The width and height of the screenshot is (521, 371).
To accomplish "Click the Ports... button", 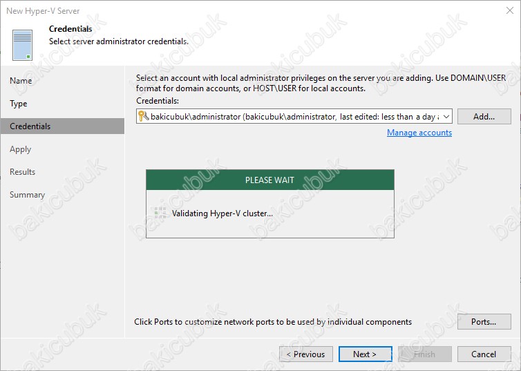I will (x=484, y=322).
